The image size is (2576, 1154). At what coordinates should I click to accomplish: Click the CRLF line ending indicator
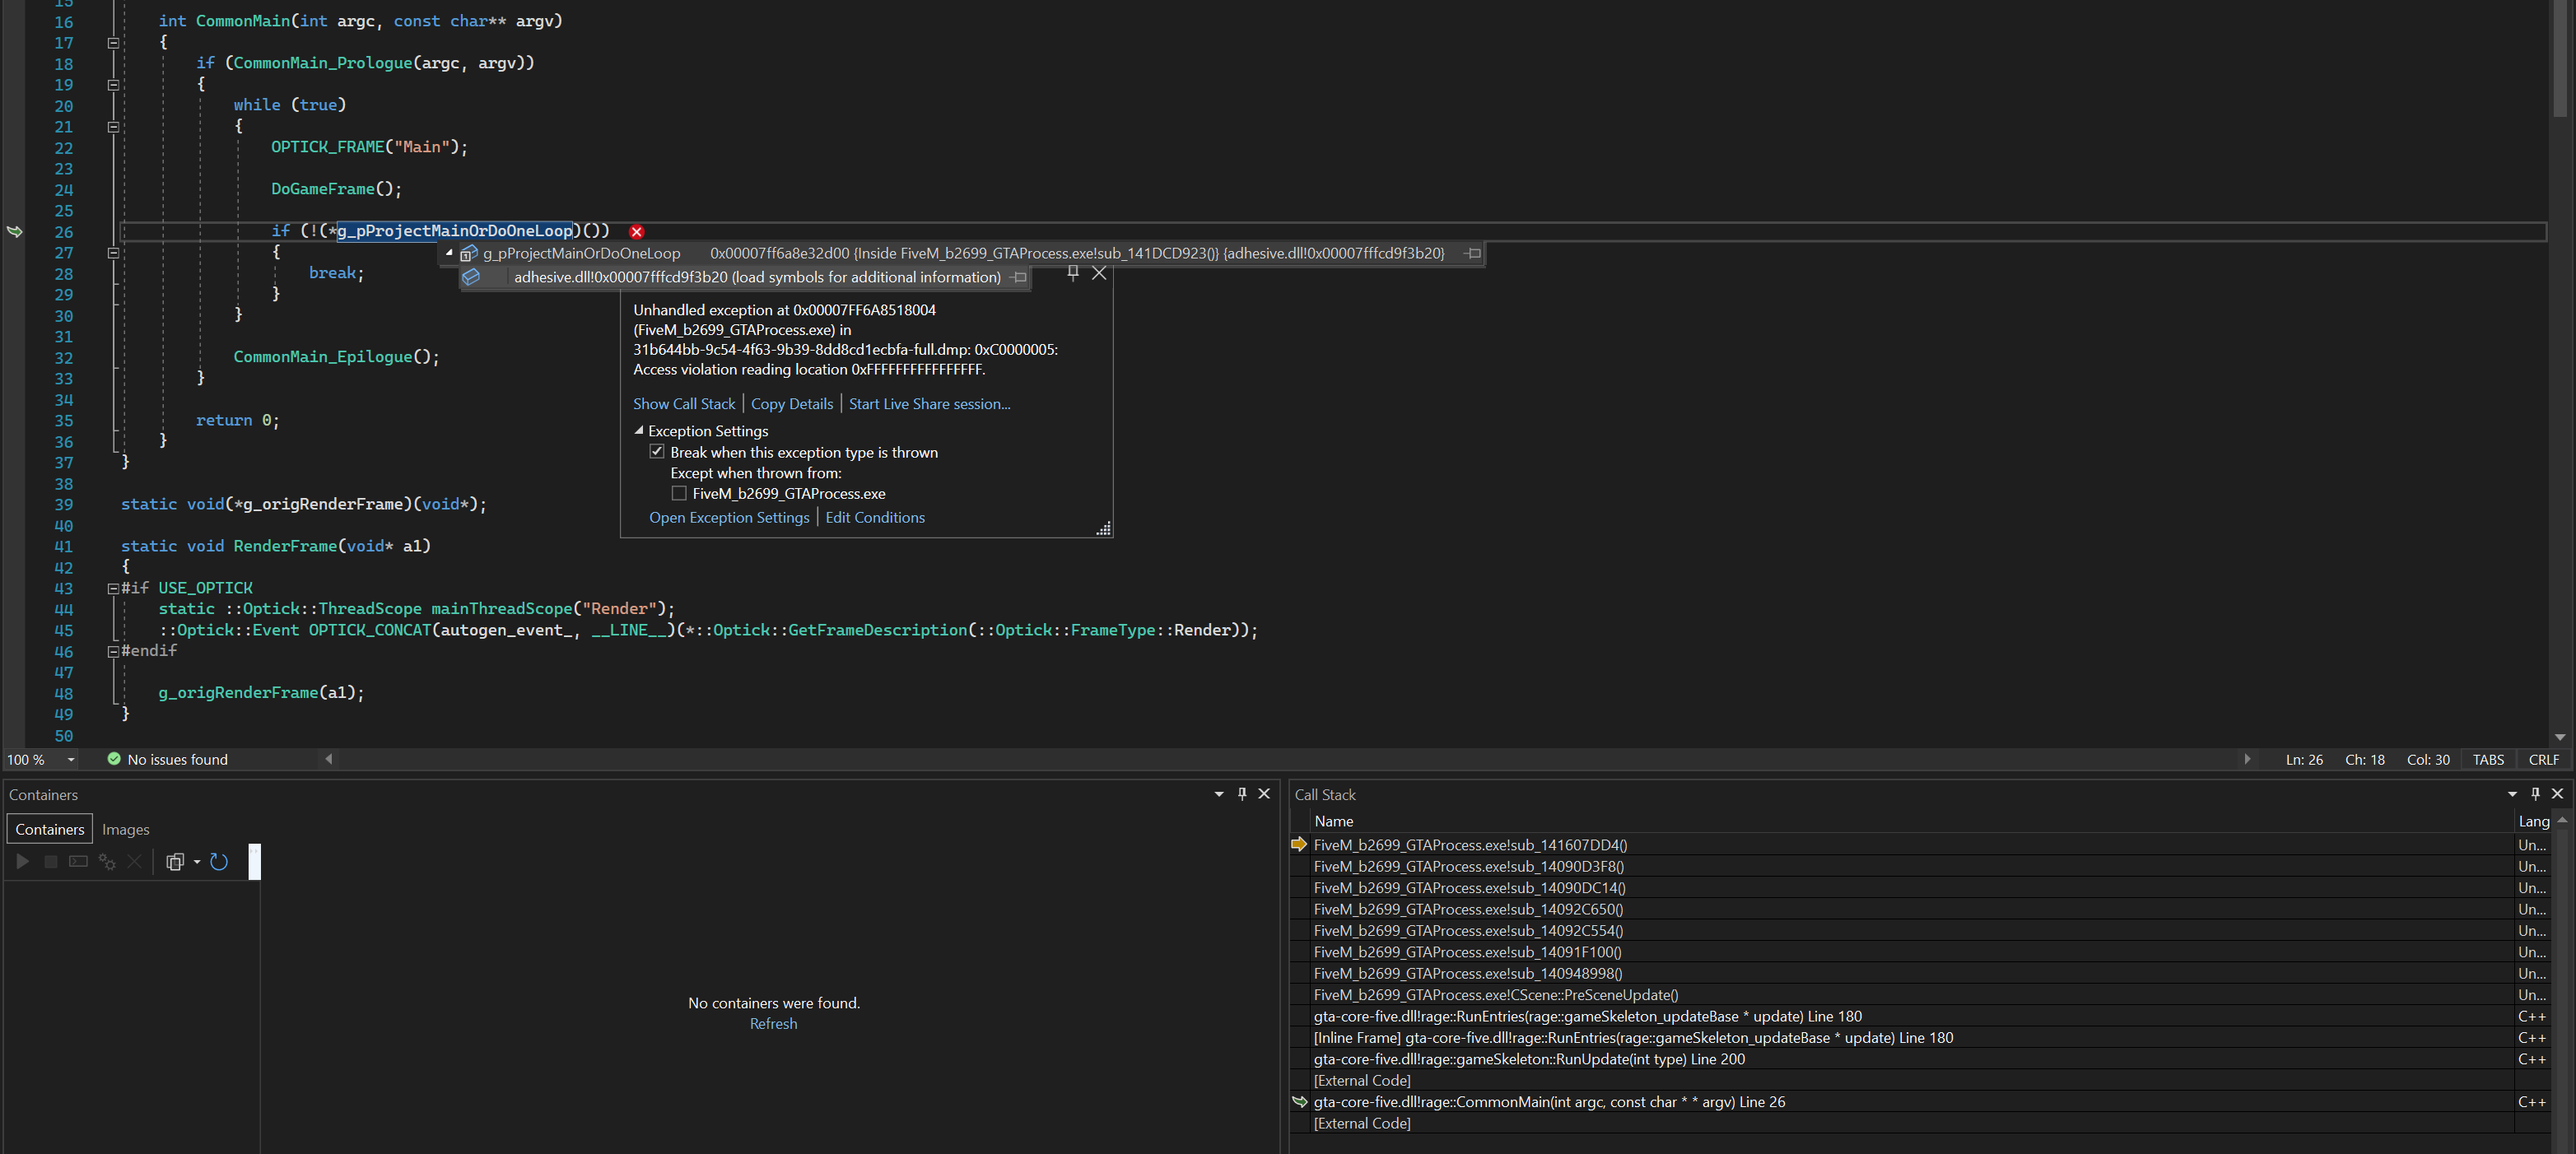click(2543, 760)
